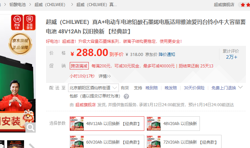Click the 京东旗舰 正品保障 gold badge

coord(20,44)
